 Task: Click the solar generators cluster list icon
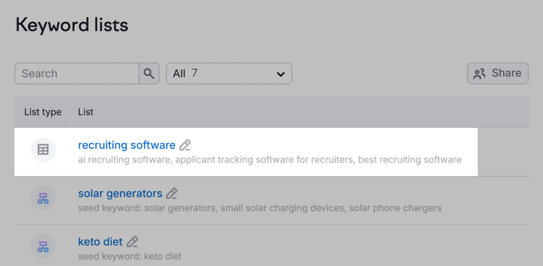pos(43,199)
